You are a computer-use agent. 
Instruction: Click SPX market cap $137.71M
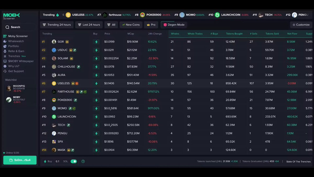pos(133,142)
